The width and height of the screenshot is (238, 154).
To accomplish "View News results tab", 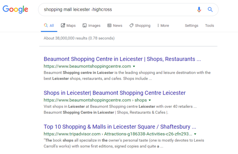I will [115, 26].
